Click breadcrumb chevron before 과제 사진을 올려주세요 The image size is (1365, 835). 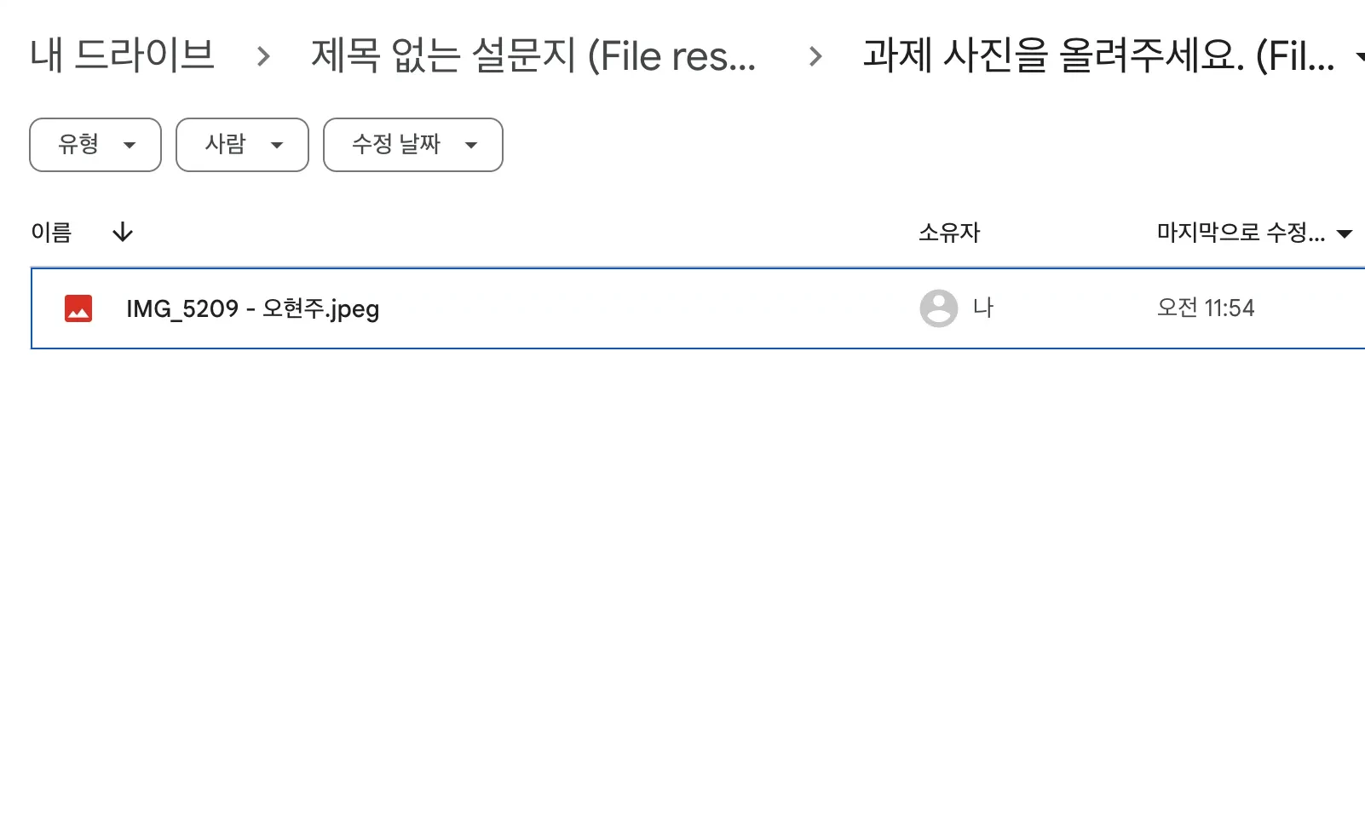[815, 57]
